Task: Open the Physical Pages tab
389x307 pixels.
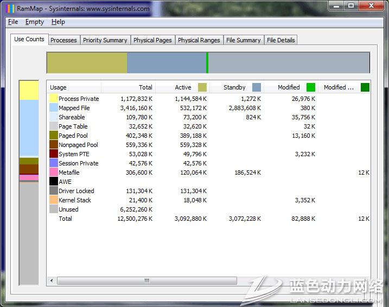Action: click(152, 40)
